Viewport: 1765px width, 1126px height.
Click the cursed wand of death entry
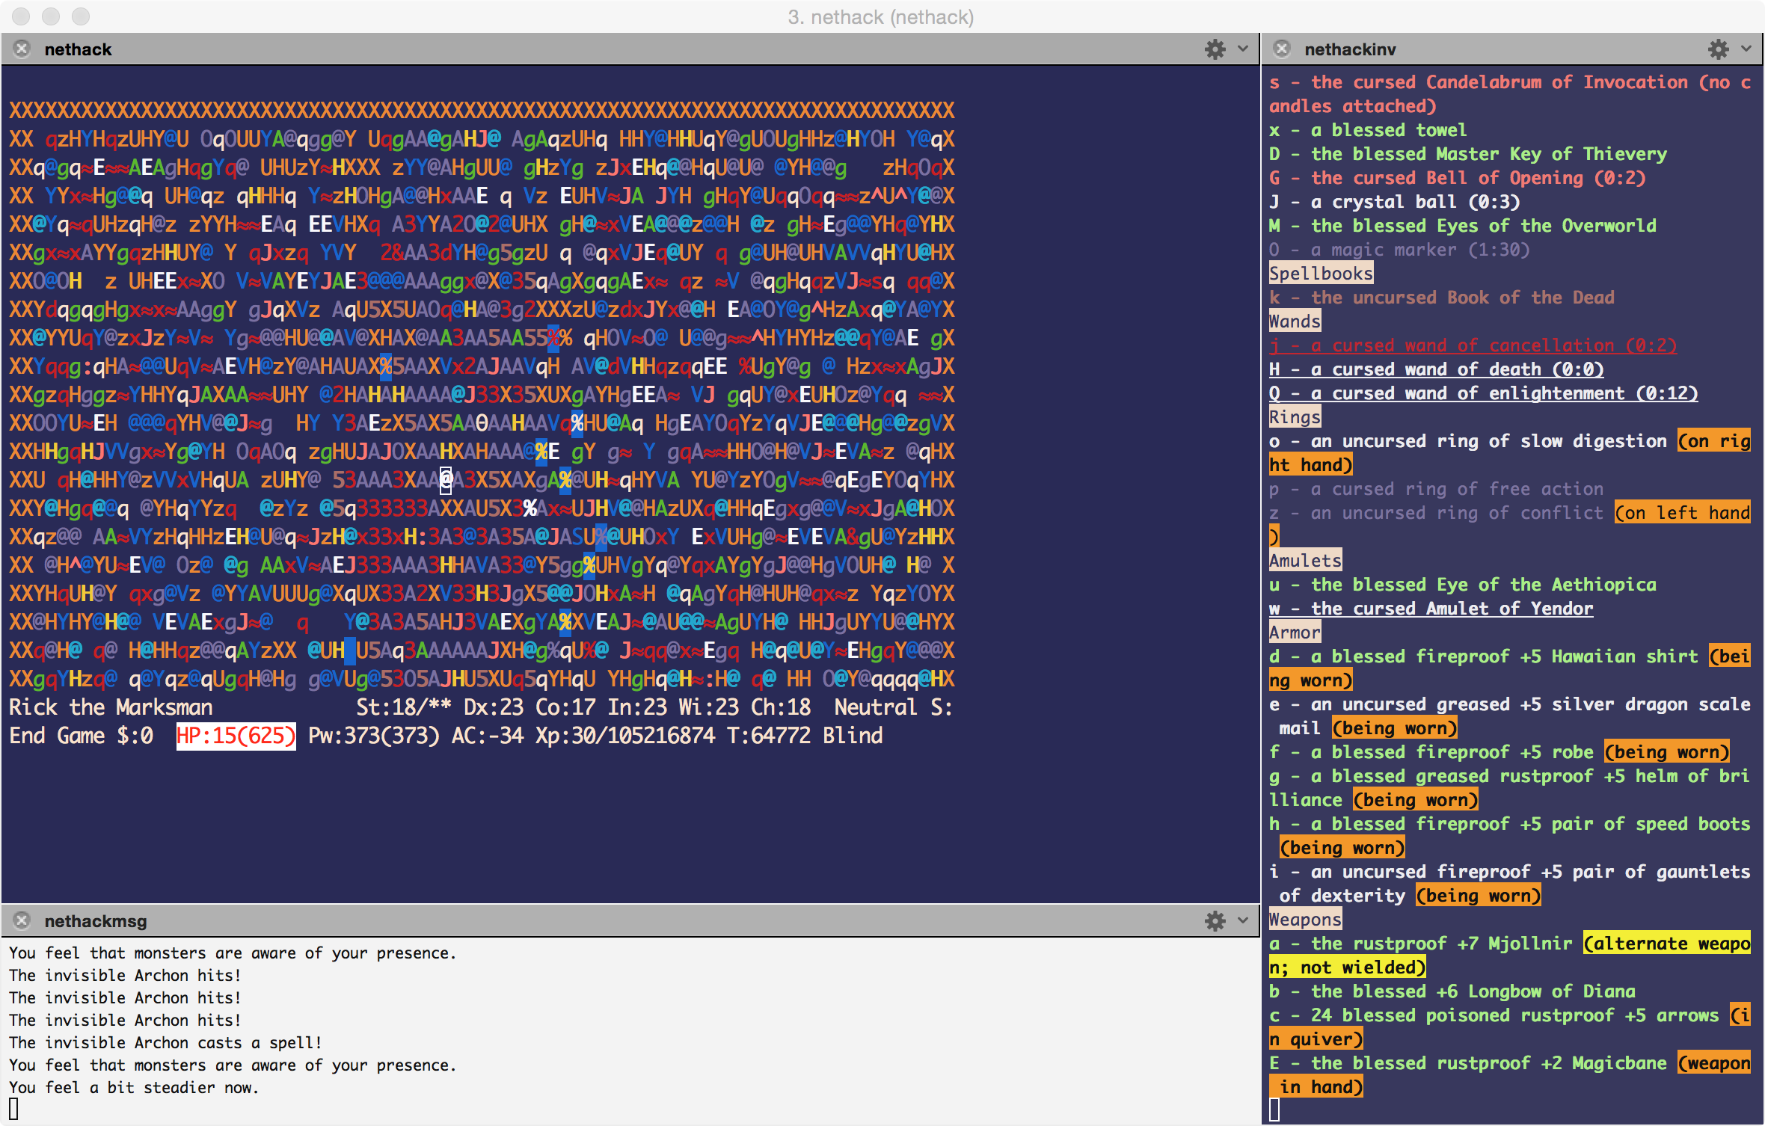tap(1436, 369)
